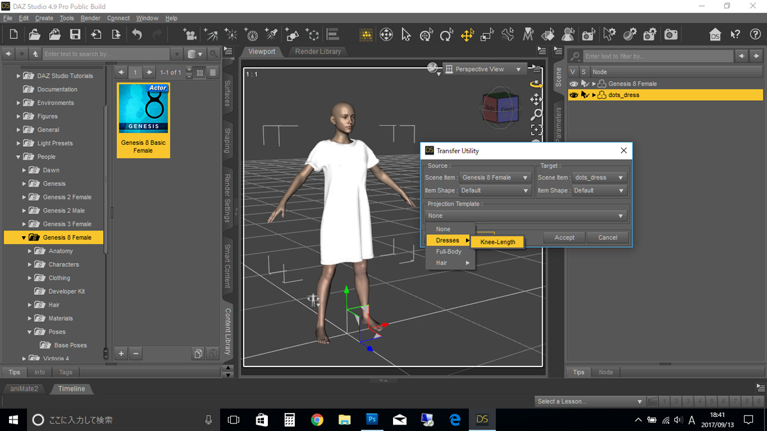This screenshot has width=767, height=431.
Task: Undo the last action
Action: pos(137,34)
